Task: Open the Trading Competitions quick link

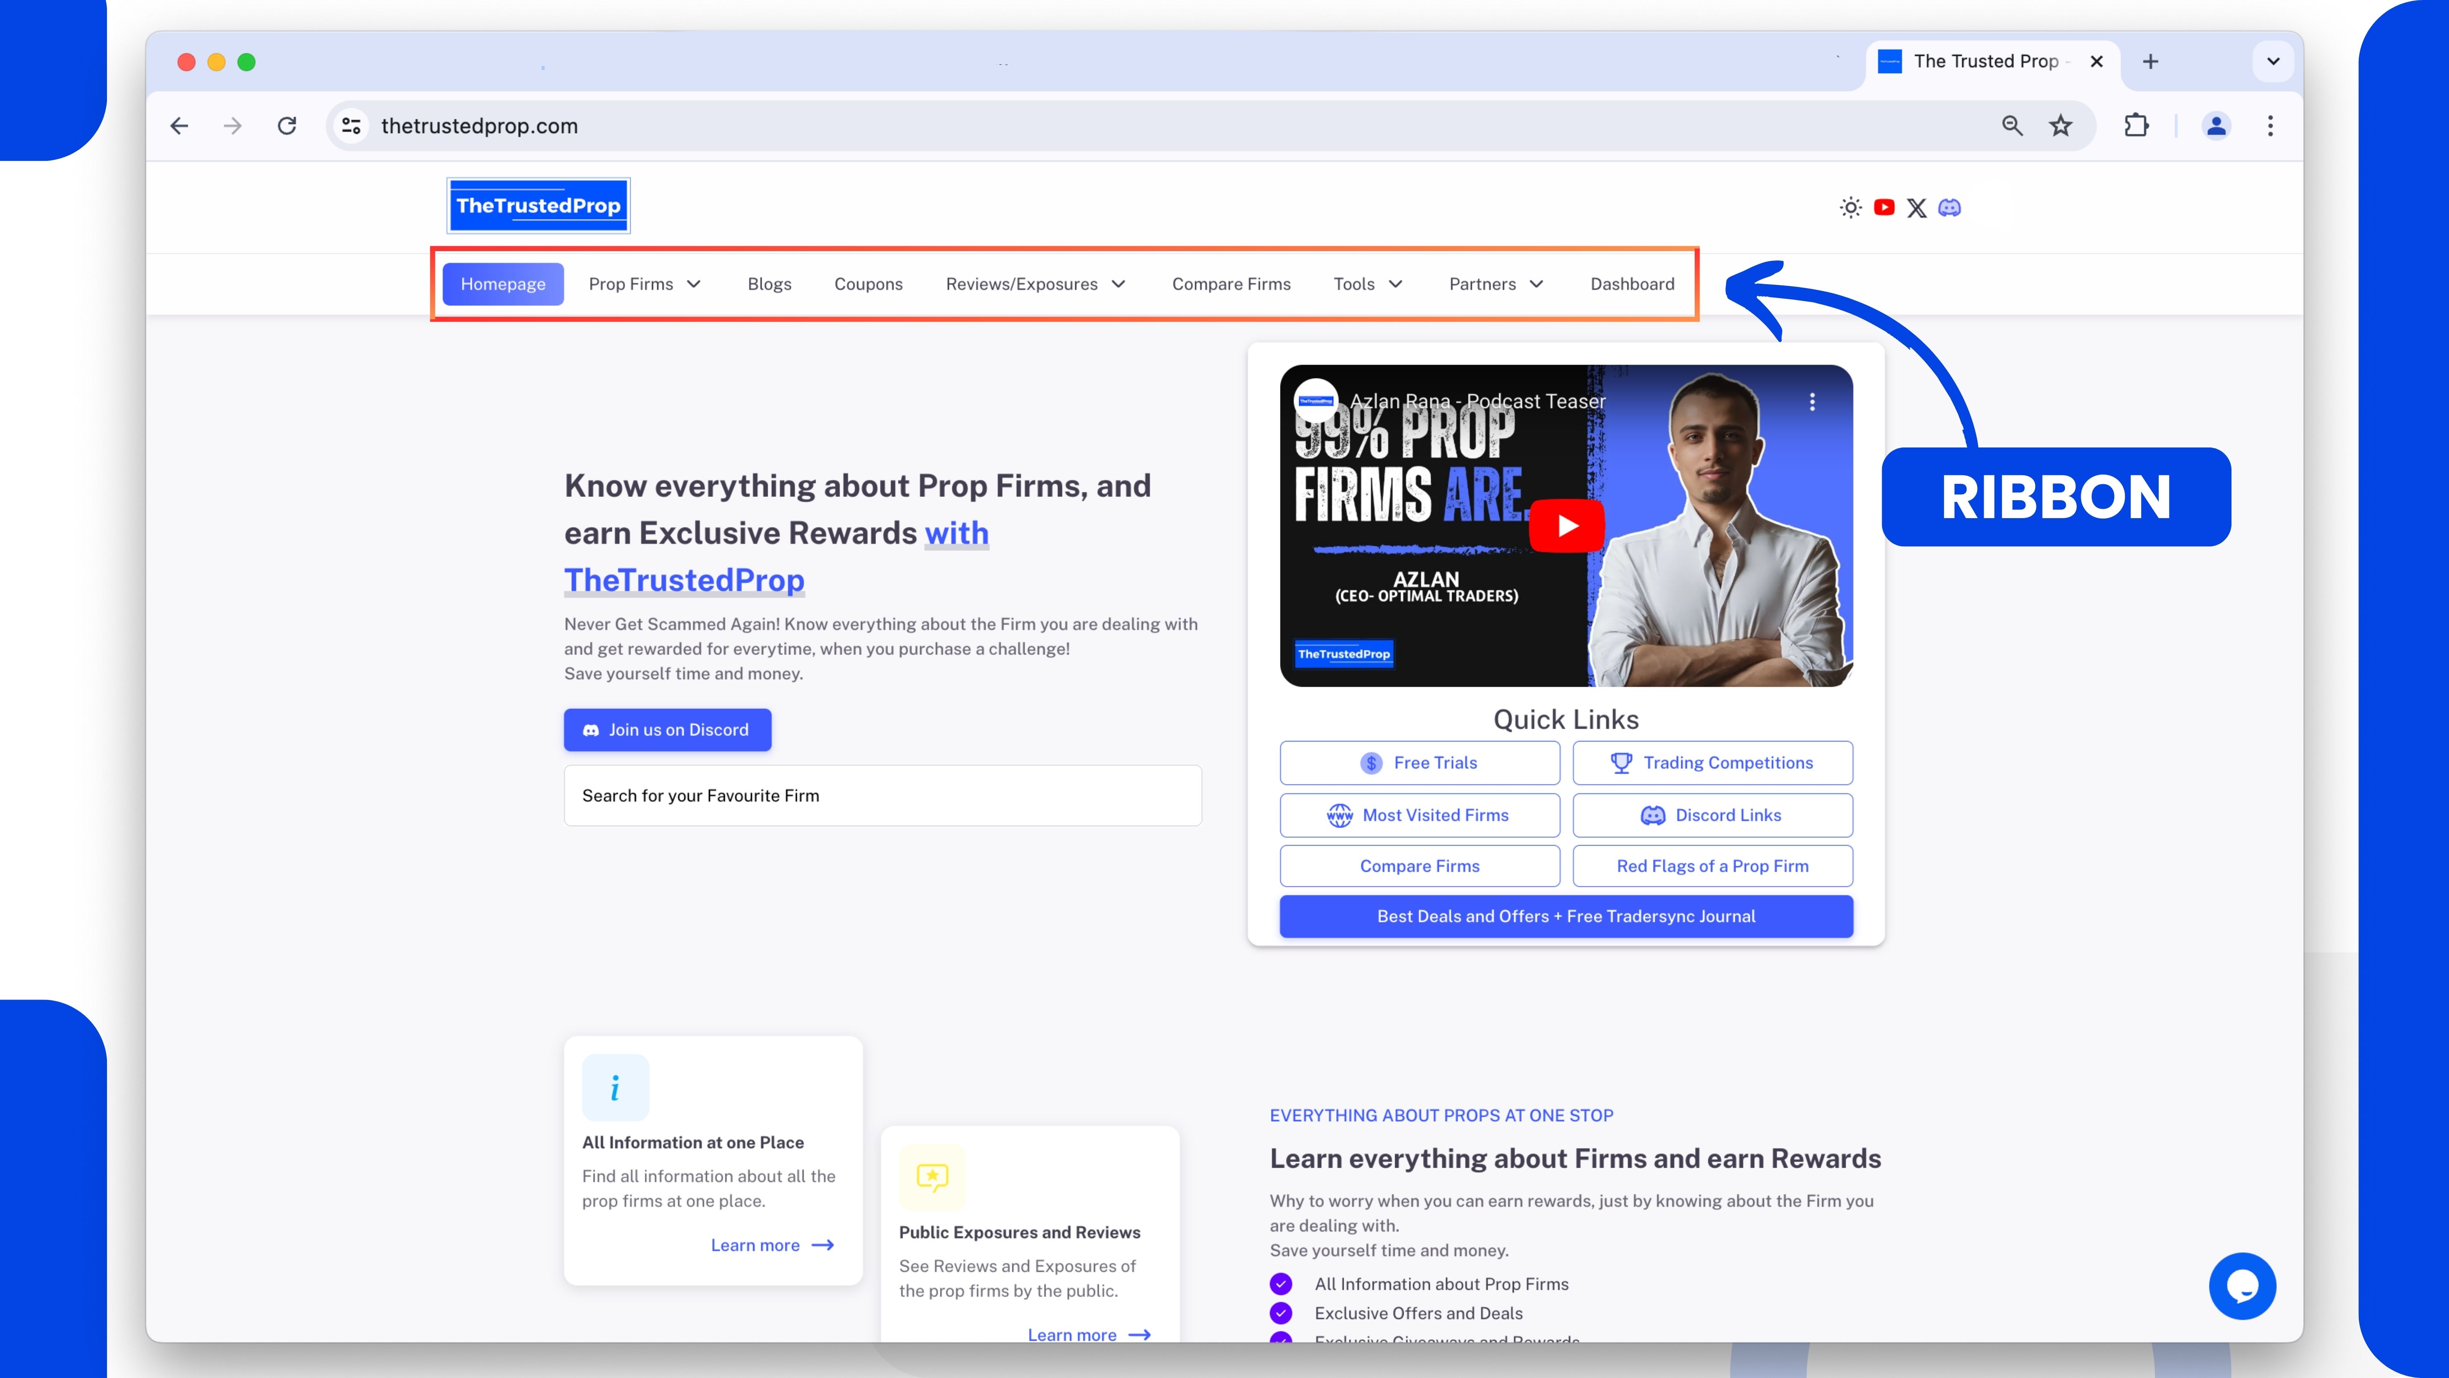Action: tap(1712, 763)
